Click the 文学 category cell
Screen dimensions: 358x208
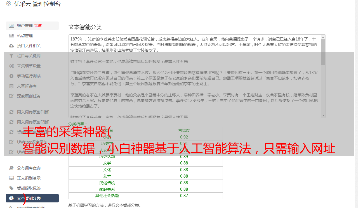(107, 163)
